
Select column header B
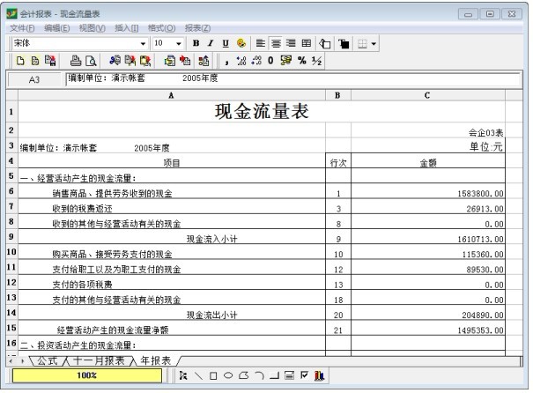point(337,95)
